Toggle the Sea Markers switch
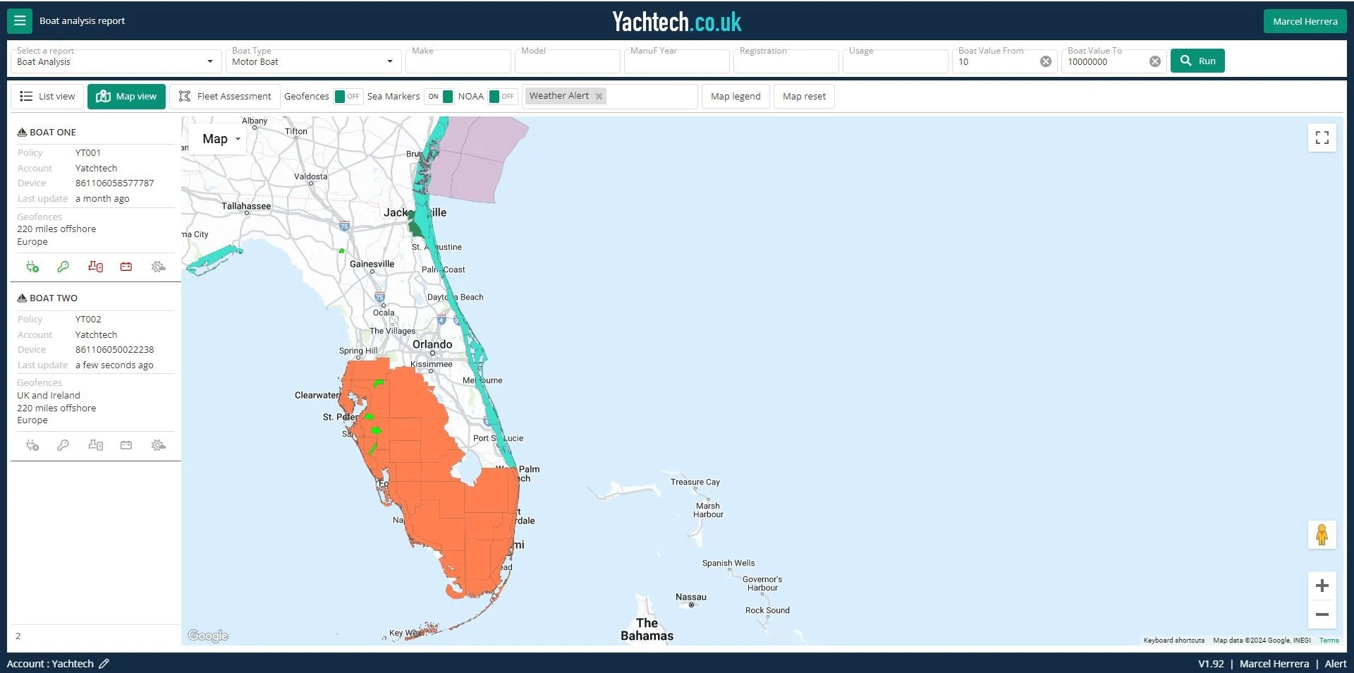 point(439,97)
